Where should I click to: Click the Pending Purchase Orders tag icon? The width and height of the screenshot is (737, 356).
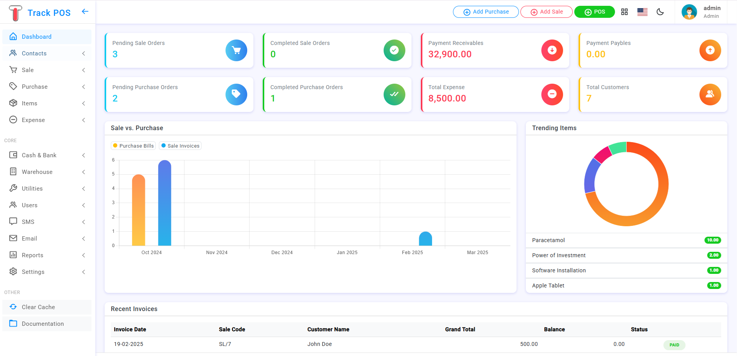[x=236, y=95]
